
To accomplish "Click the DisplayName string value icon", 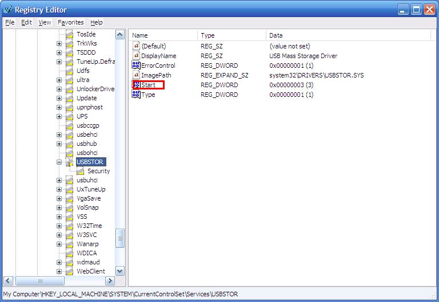I will 136,55.
